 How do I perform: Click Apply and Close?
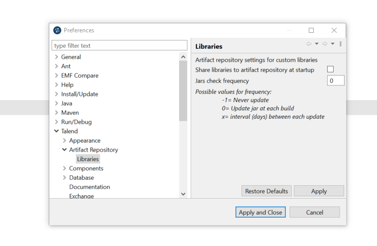[260, 212]
